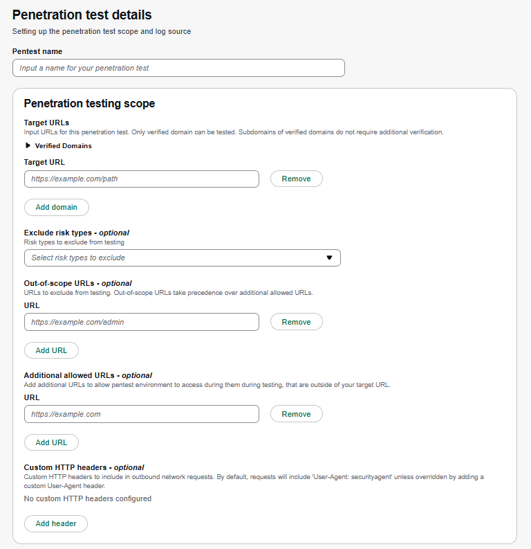
Task: Click the 'Penetration testing scope' heading
Action: click(x=89, y=104)
